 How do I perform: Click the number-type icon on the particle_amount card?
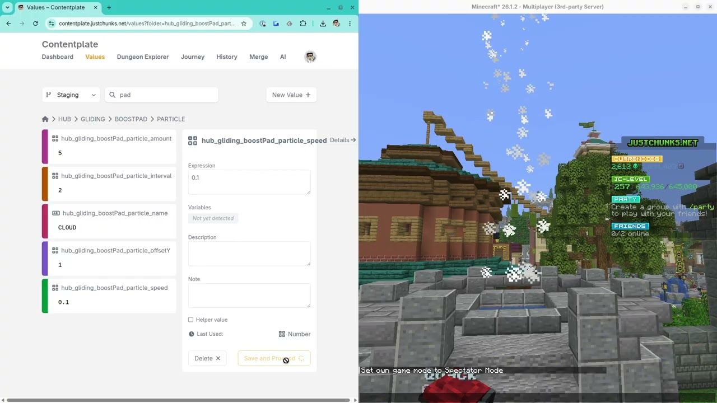(55, 138)
